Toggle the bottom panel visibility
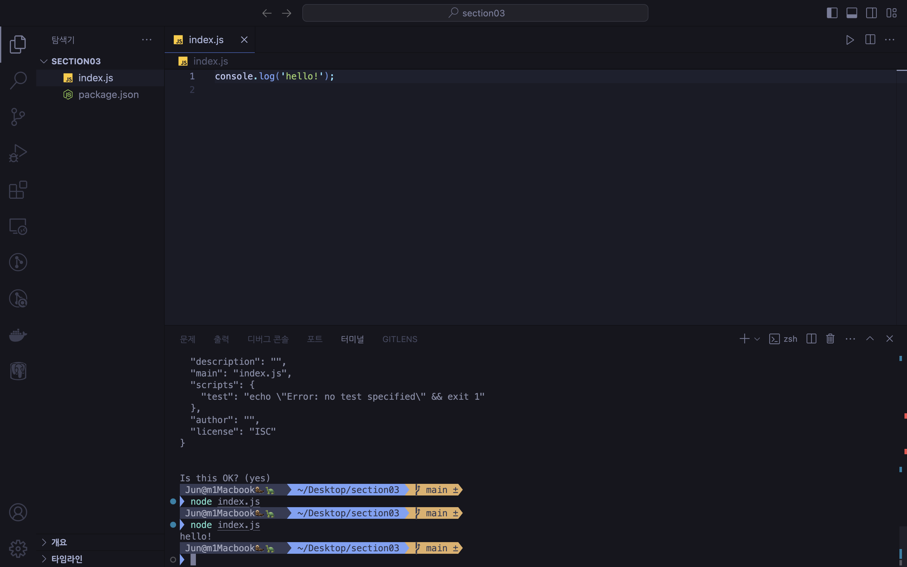Image resolution: width=907 pixels, height=567 pixels. (x=852, y=12)
